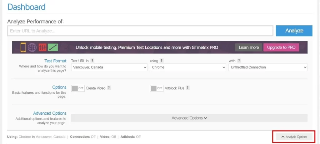
Task: Click the globe icon in PRO banner
Action: [x=32, y=47]
